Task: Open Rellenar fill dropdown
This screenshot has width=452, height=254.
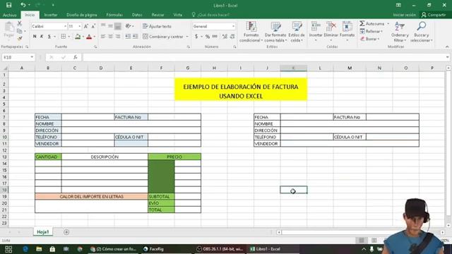Action: (x=371, y=31)
